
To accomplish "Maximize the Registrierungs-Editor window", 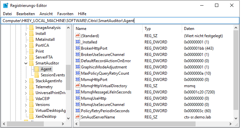I will [217, 5].
